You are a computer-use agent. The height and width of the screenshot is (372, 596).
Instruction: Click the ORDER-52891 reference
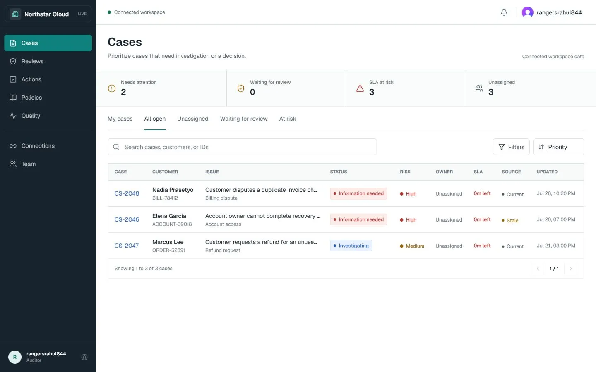pos(168,250)
